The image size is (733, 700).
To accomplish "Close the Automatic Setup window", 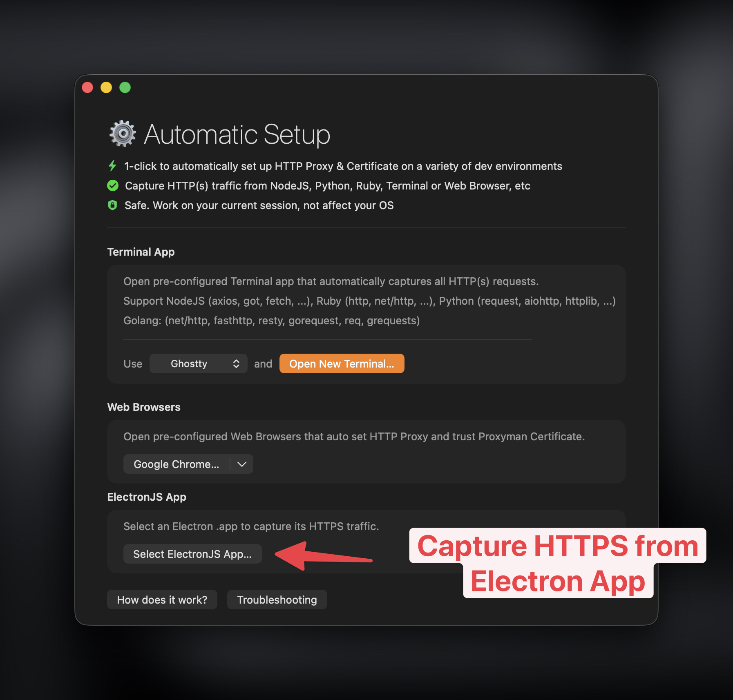I will coord(87,87).
